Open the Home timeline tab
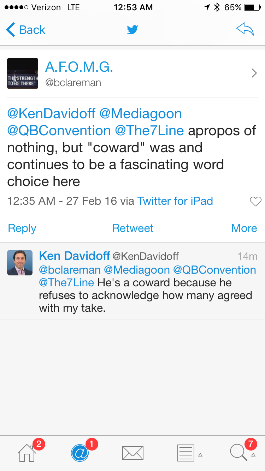This screenshot has height=471, width=265. tap(27, 453)
